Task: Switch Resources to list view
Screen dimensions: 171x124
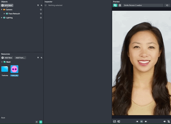Action: (37, 122)
